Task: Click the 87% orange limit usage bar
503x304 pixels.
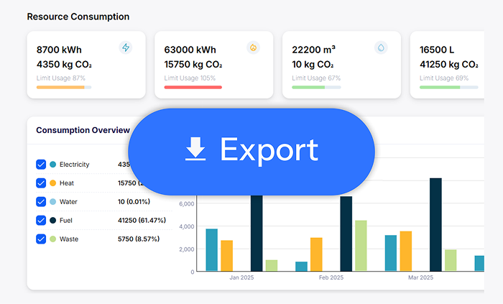Action: (x=64, y=87)
